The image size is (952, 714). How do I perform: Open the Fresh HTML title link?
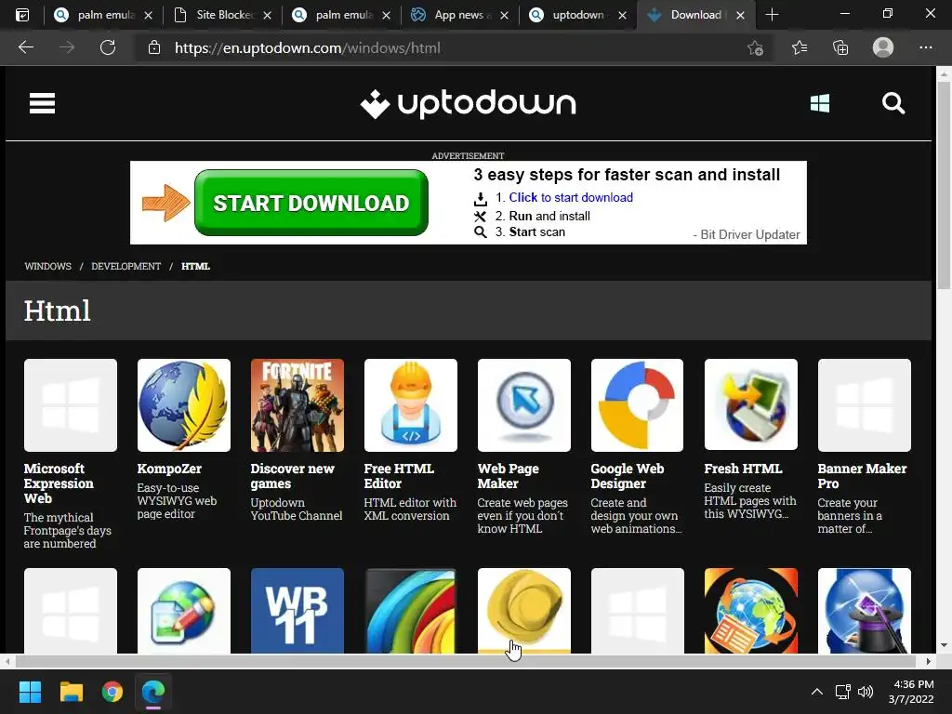point(743,469)
